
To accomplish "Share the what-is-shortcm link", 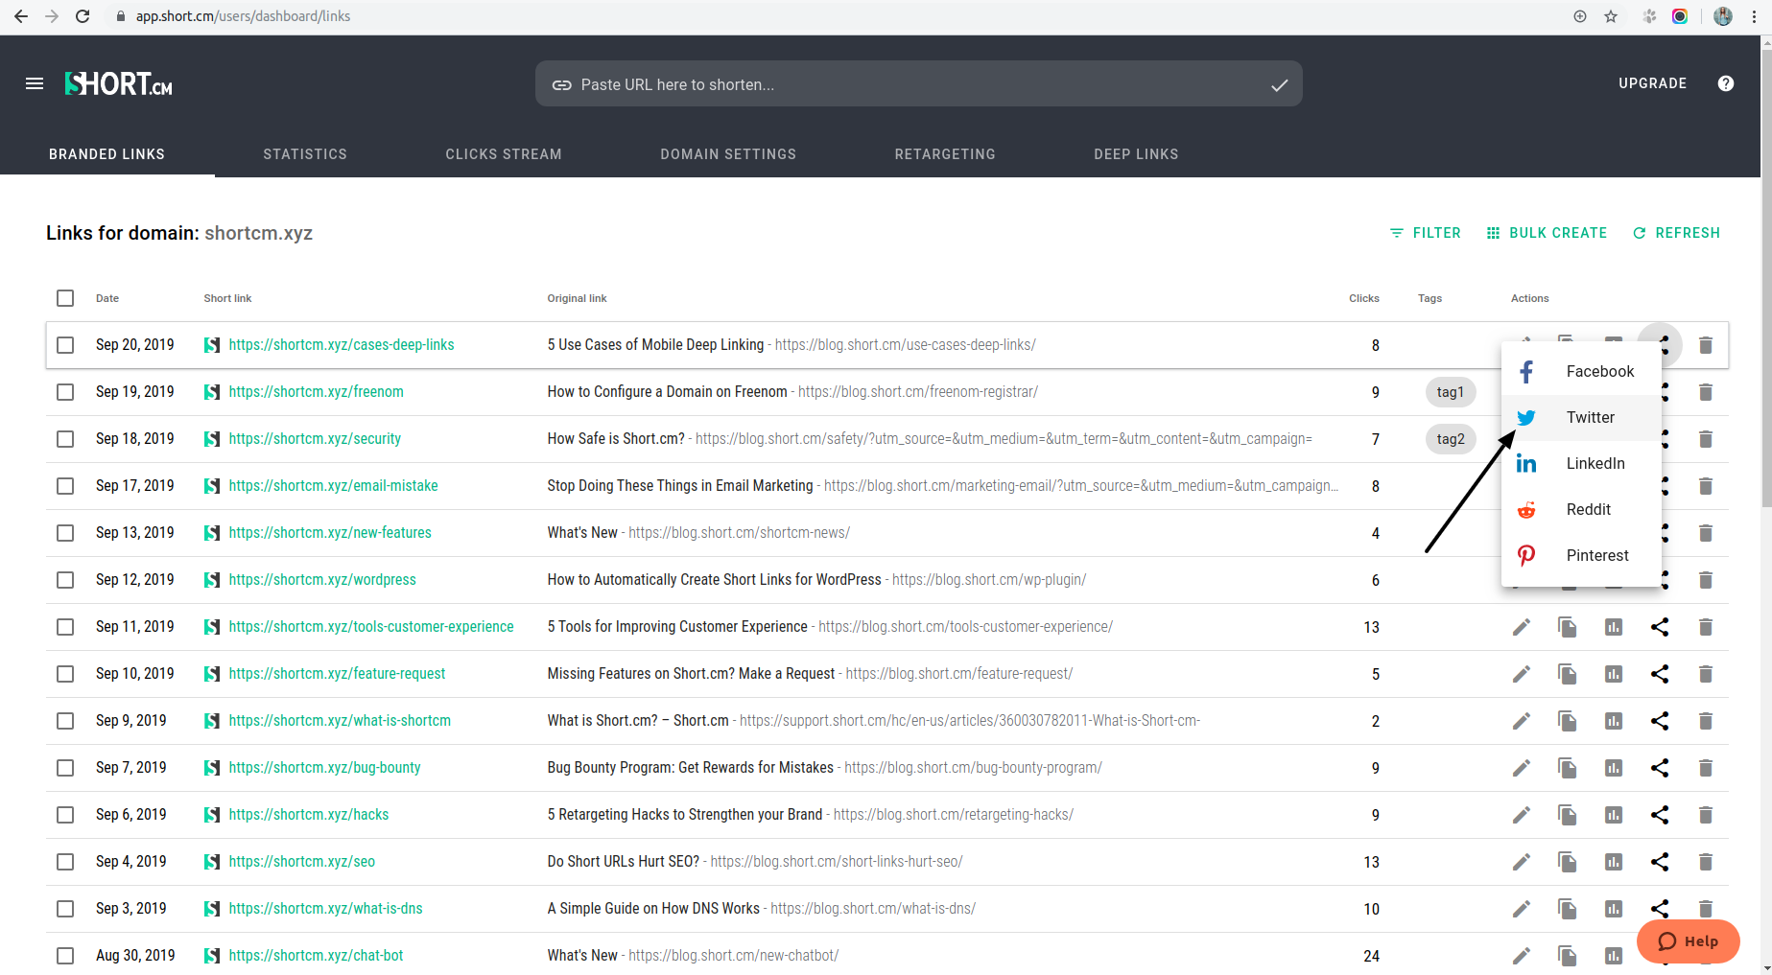I will point(1660,721).
